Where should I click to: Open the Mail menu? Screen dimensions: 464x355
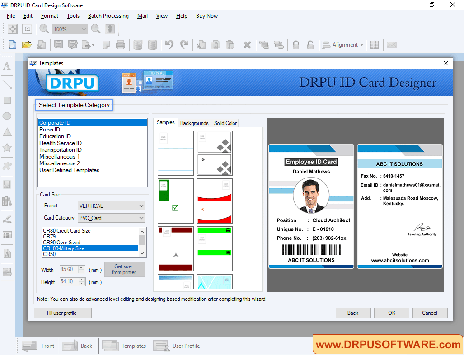coord(142,16)
